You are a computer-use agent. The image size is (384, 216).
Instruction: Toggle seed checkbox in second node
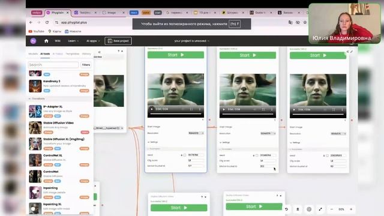pyautogui.click(x=257, y=155)
